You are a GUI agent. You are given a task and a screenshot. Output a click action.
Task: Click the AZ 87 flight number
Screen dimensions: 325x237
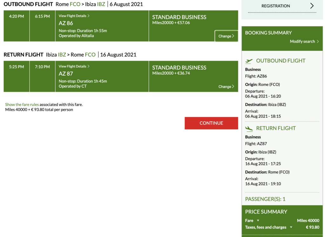(66, 74)
